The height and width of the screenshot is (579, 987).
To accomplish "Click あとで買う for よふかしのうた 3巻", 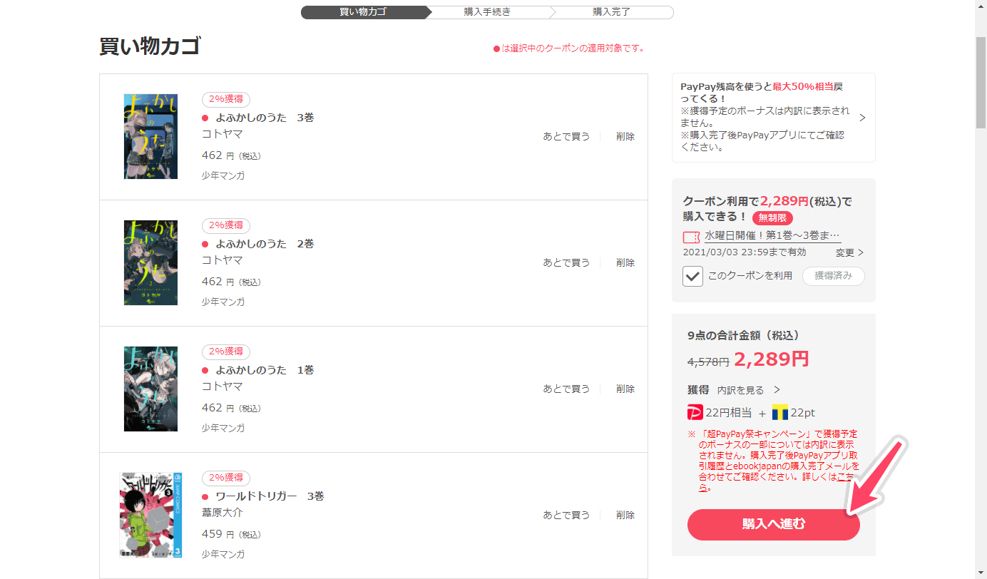I will coord(566,136).
